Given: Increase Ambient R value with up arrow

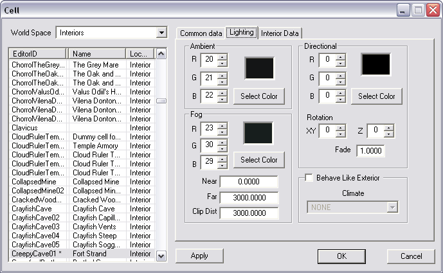Looking at the screenshot, I should pos(222,57).
